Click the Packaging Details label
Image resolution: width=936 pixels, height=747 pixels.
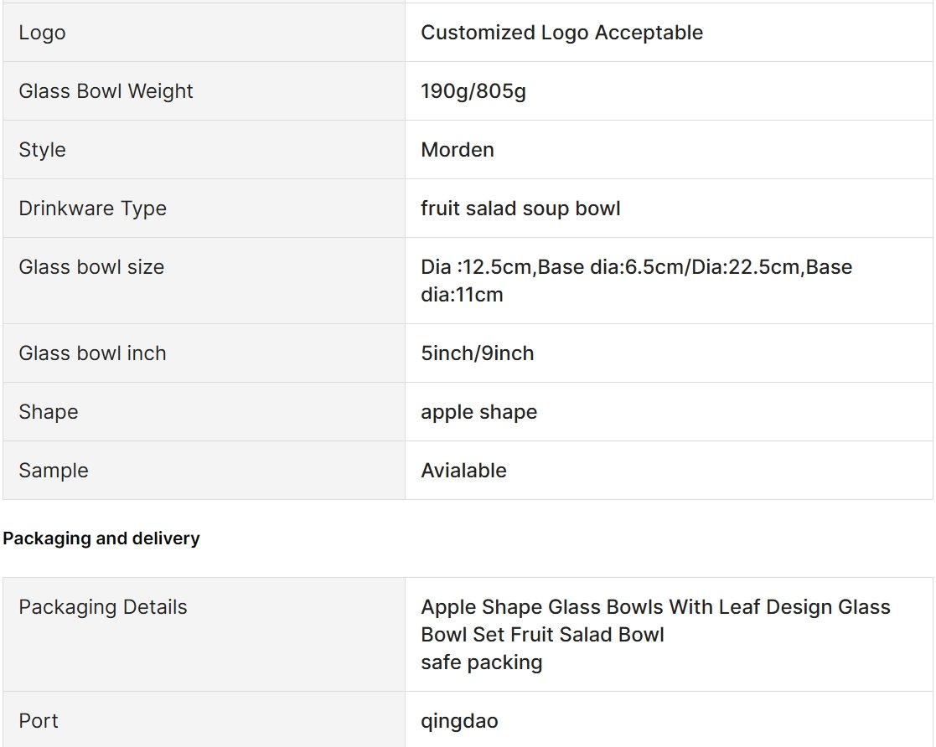click(103, 607)
